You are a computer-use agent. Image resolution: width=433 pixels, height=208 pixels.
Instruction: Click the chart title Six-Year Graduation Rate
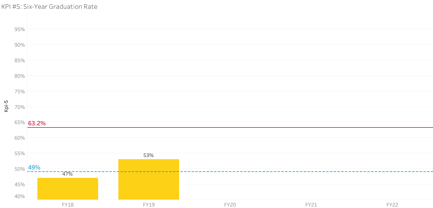(x=50, y=7)
